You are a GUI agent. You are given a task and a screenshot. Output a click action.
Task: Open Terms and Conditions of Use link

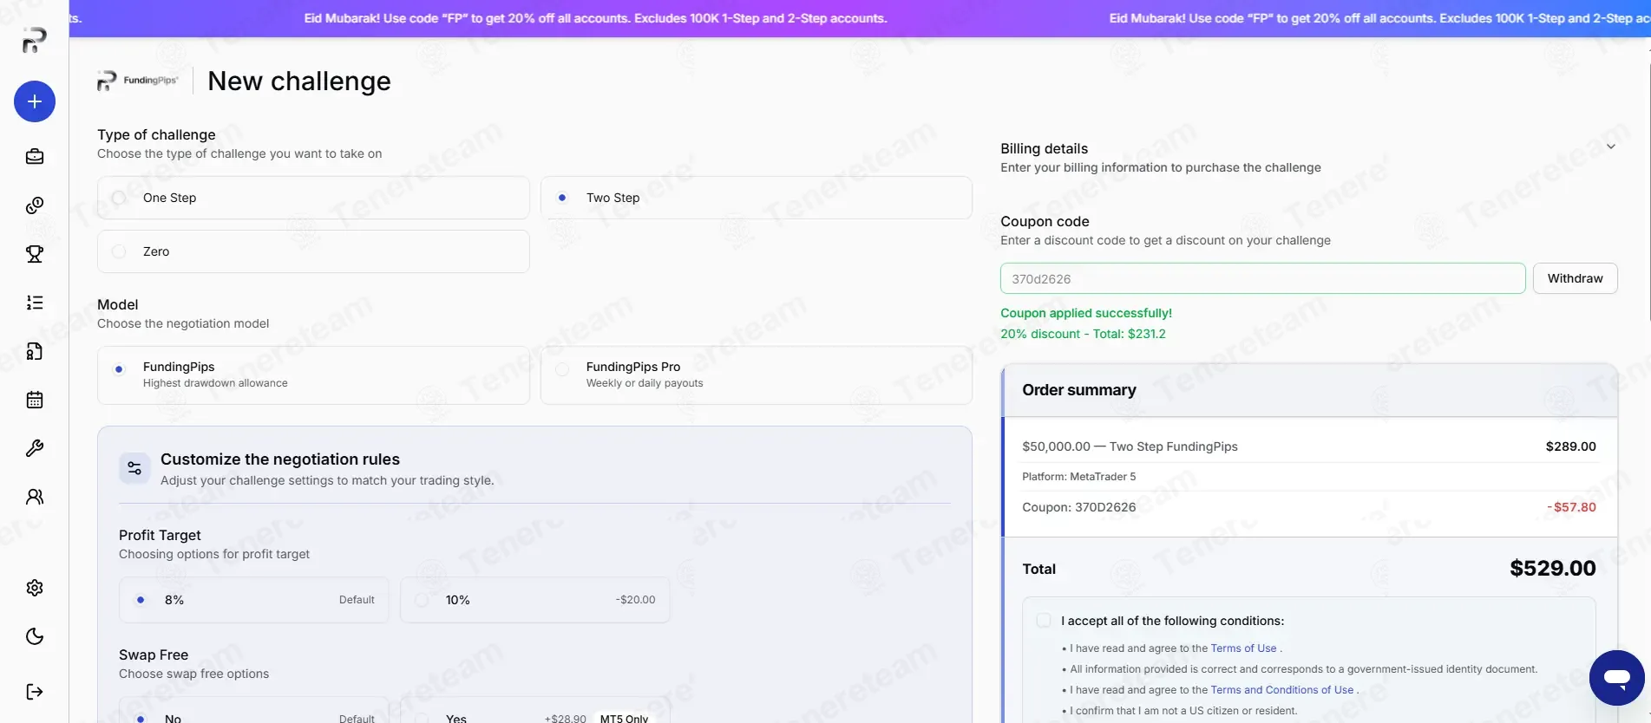(x=1282, y=690)
